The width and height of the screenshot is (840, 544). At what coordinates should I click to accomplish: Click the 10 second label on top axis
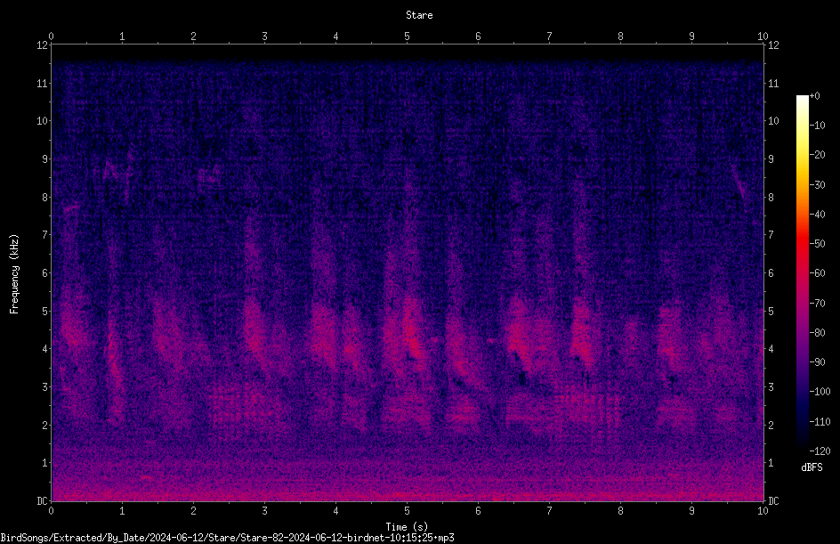pos(763,37)
